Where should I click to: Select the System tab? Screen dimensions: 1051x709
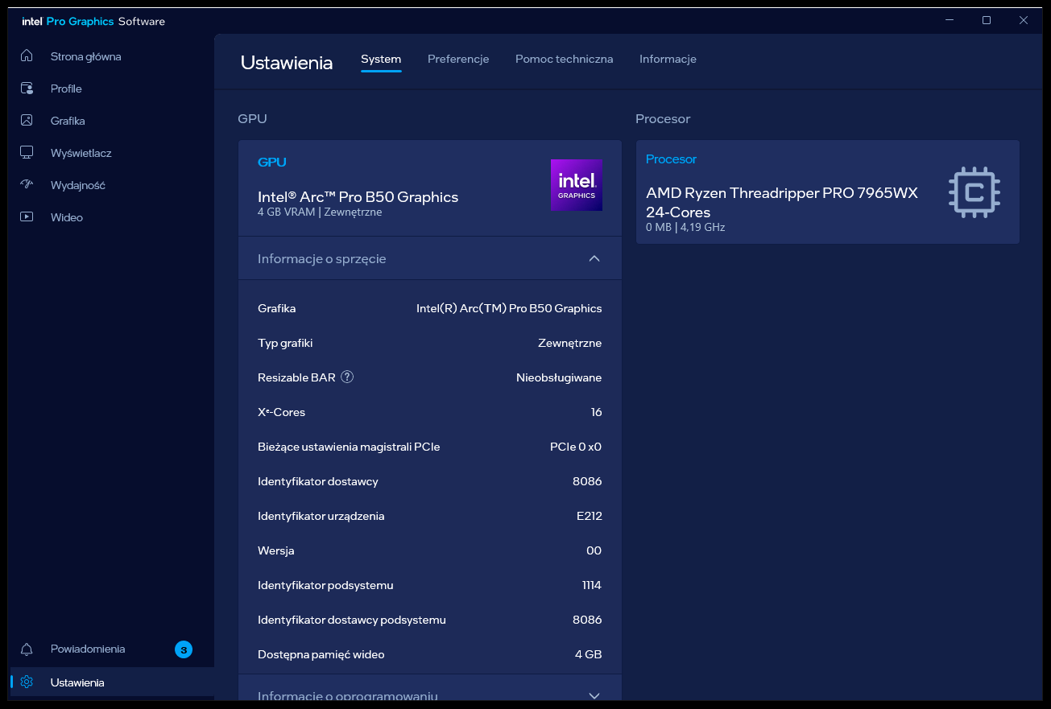pos(381,60)
